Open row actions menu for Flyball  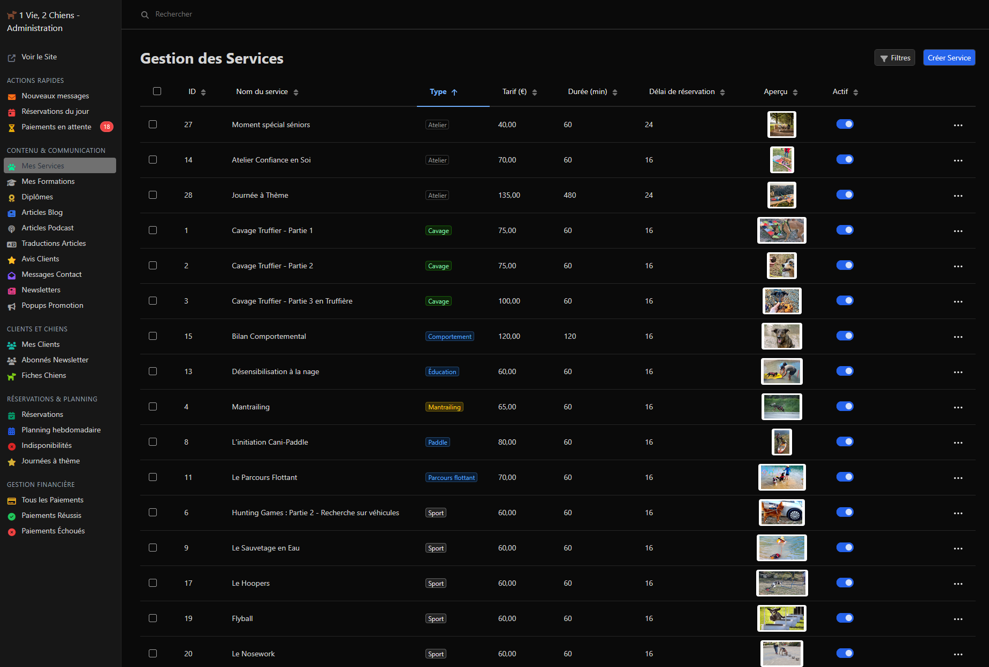coord(958,619)
